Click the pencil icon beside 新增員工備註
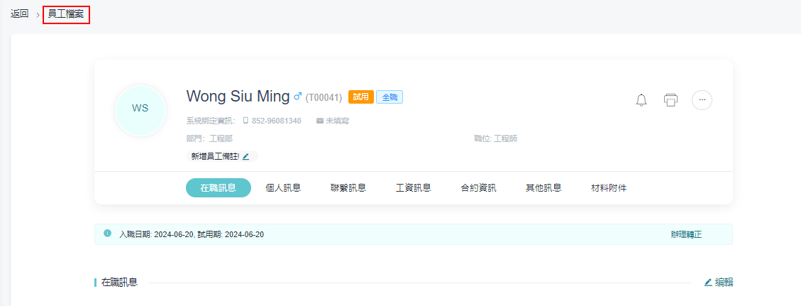This screenshot has height=306, width=801. (246, 156)
